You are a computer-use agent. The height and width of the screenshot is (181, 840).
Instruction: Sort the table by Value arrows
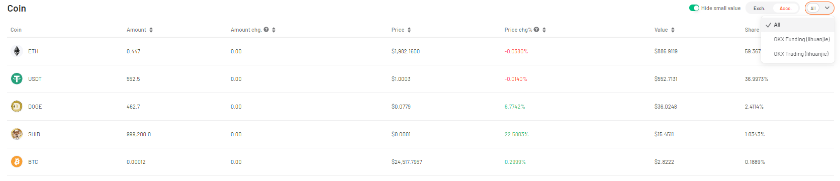tap(673, 30)
